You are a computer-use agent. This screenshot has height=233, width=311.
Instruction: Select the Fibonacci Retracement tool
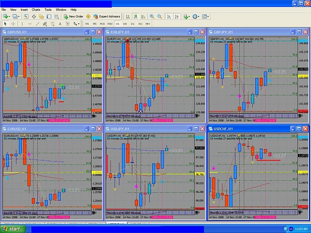tap(53, 24)
